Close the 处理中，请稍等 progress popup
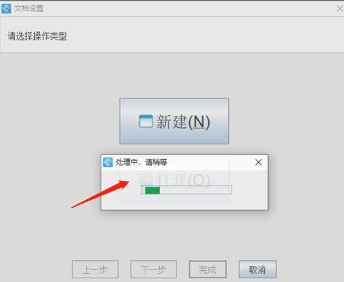 tap(258, 162)
